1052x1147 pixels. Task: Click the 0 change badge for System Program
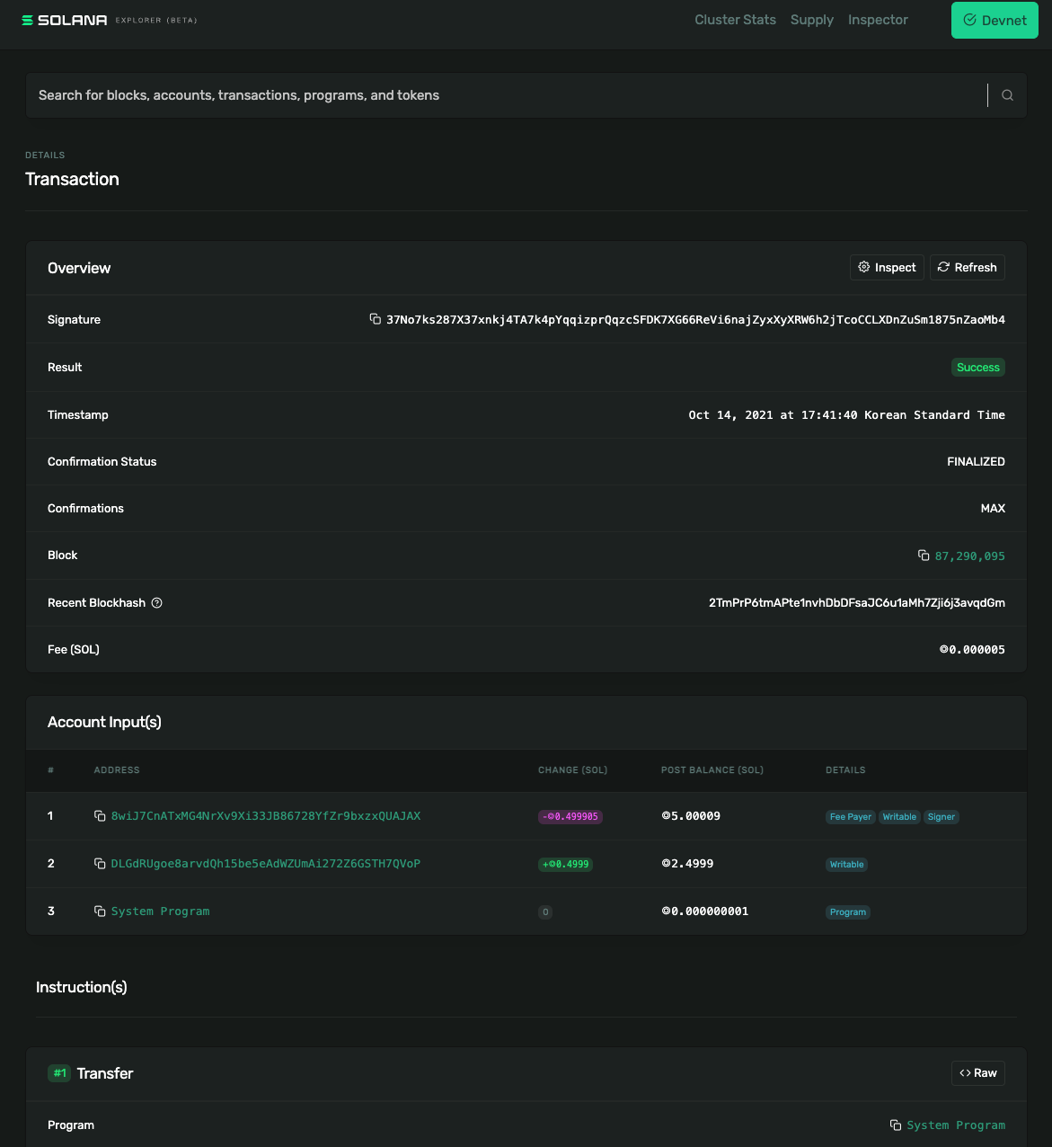(x=545, y=912)
